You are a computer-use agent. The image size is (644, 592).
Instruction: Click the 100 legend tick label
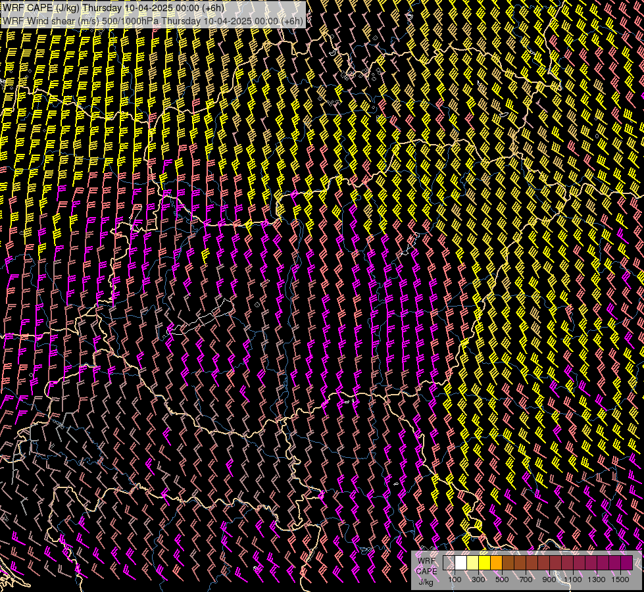[x=455, y=580]
